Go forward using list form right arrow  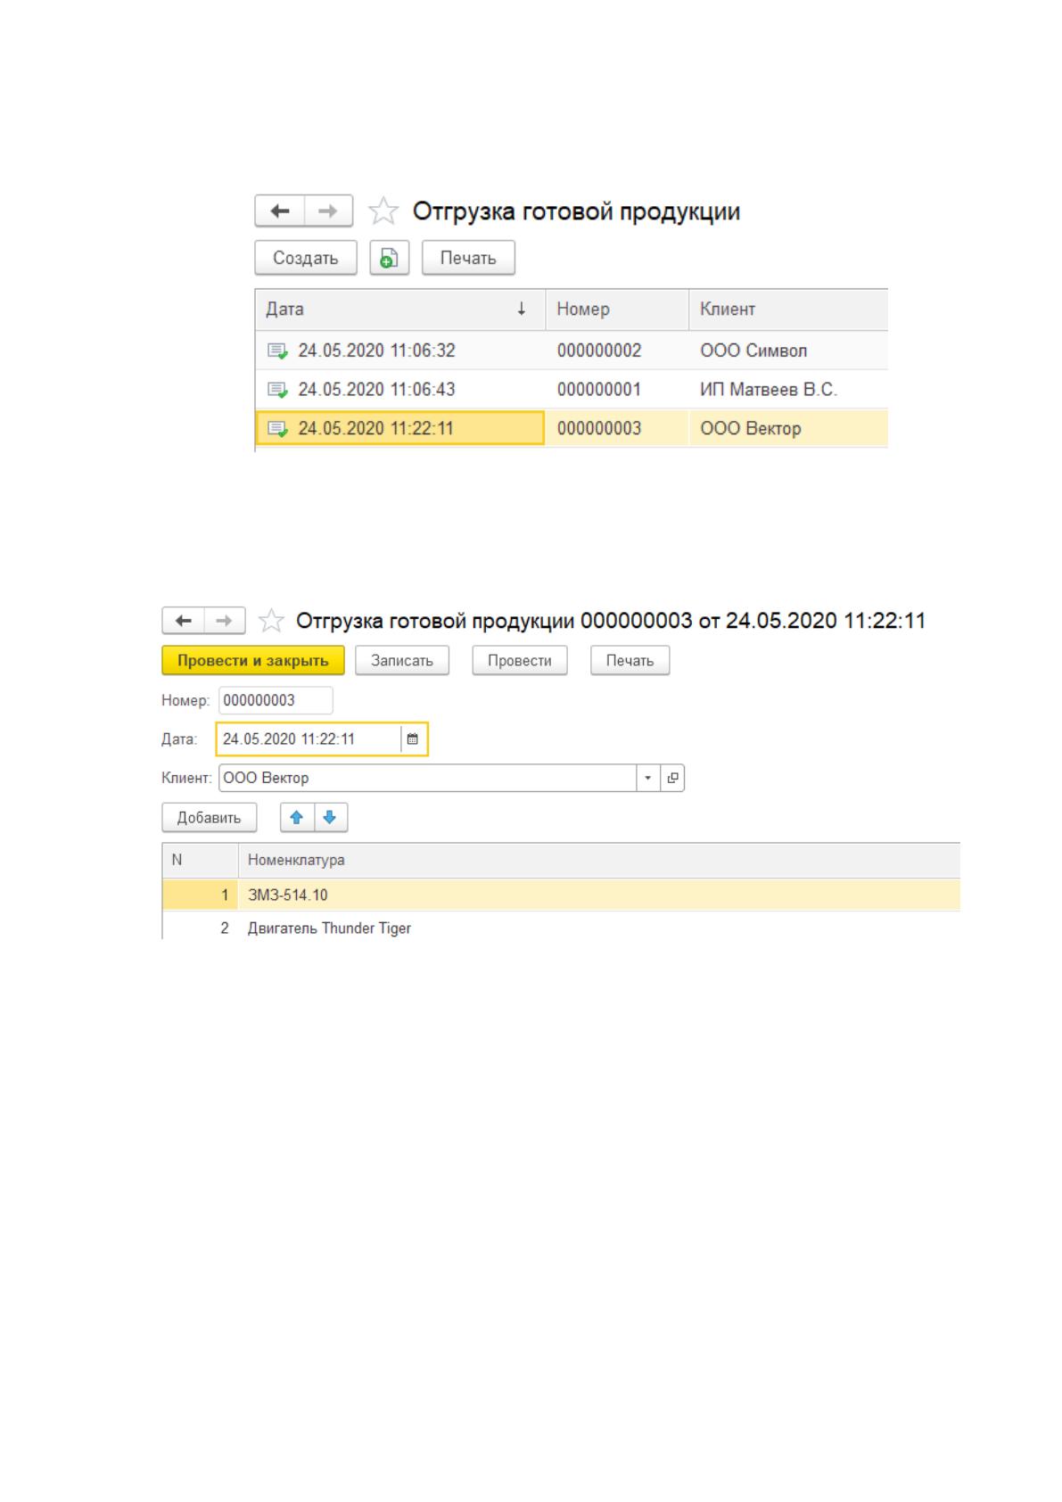point(328,211)
